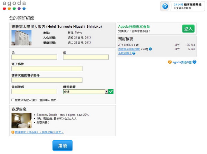The image size is (207, 154).
Task: Expand the special requests link
Action: [x=39, y=132]
